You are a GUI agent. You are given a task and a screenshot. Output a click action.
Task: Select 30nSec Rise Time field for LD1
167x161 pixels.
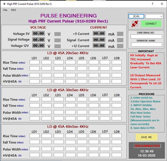(x=34, y=99)
